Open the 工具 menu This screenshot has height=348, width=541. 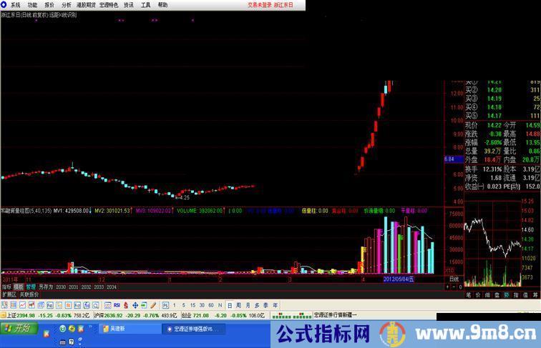point(145,4)
